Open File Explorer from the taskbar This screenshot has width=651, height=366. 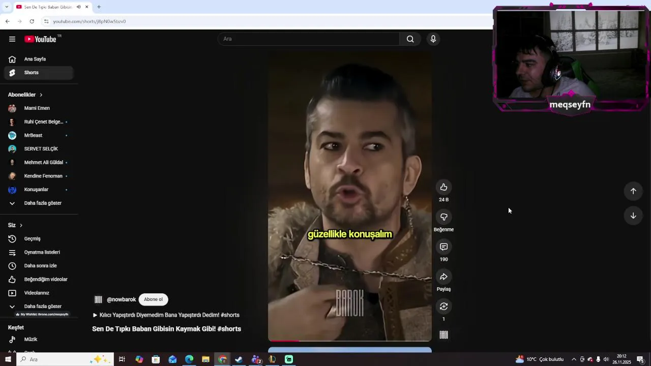point(205,359)
